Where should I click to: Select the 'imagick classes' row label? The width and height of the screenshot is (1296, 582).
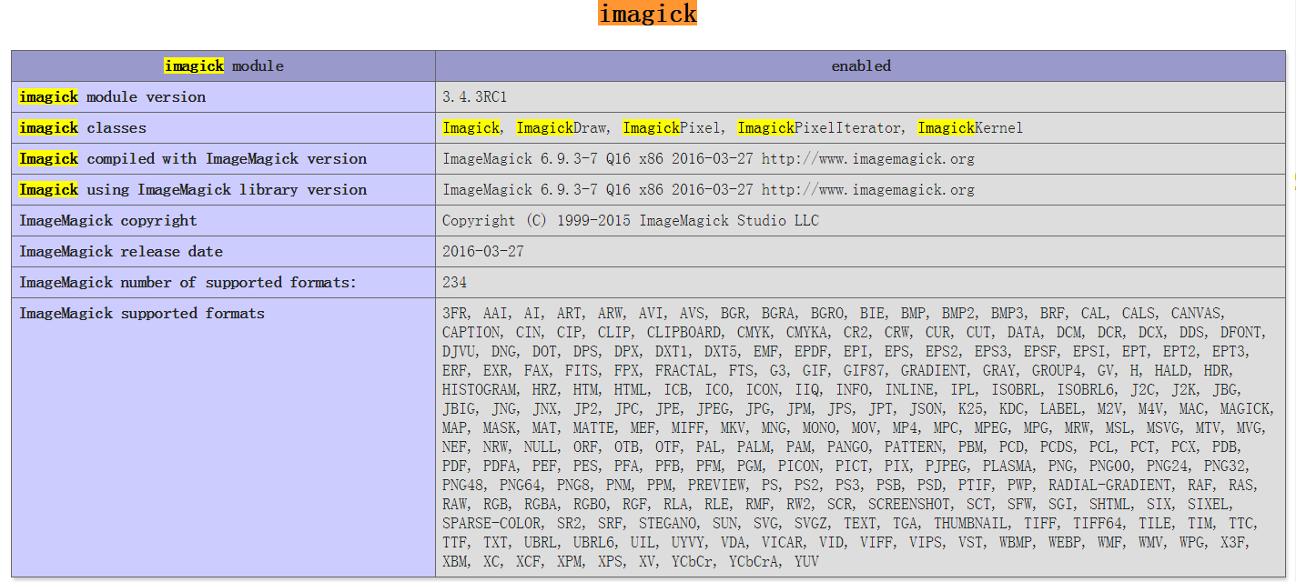tap(83, 128)
